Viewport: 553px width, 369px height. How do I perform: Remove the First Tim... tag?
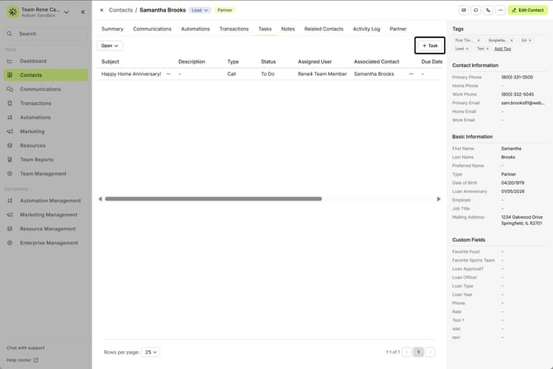point(479,40)
